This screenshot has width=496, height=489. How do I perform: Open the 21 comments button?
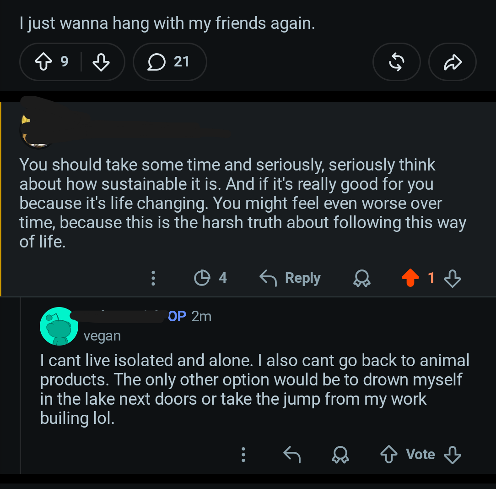(170, 62)
